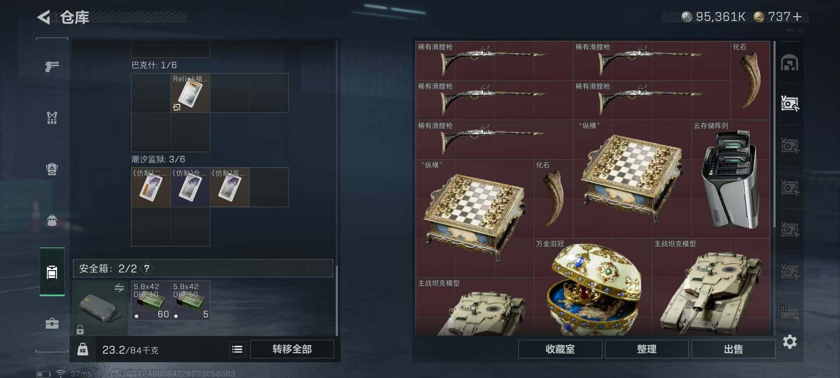This screenshot has height=378, width=840.
Task: Add currency with the plus next to 737
Action: 798,17
